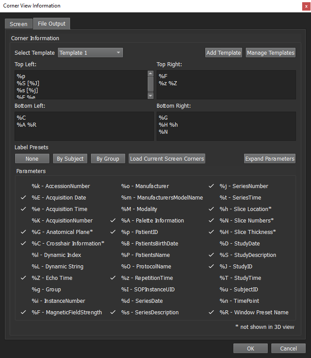Viewport: 311px width, 358px height.
Task: Click inside the Top Right text field
Action: (226, 85)
